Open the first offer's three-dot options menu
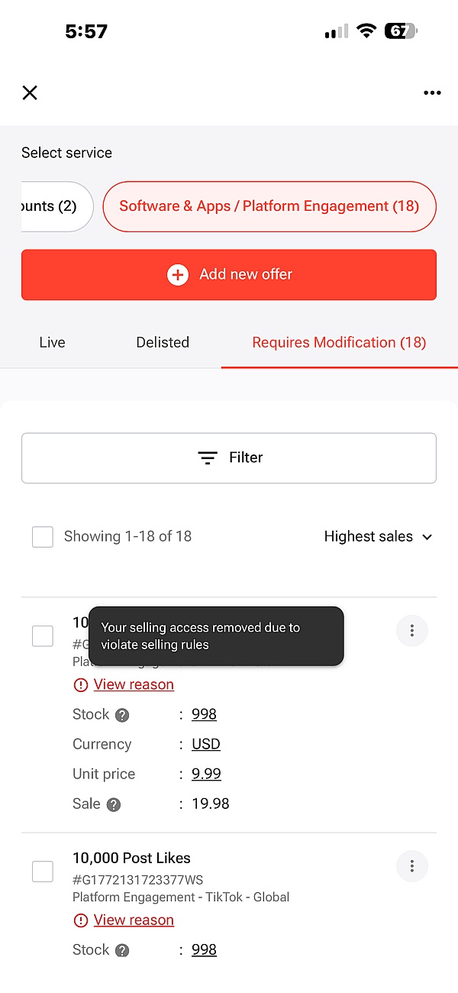This screenshot has height=993, width=458. [x=412, y=631]
